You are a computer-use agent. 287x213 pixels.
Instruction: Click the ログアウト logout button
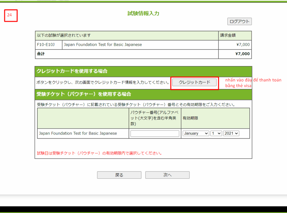pos(239,22)
